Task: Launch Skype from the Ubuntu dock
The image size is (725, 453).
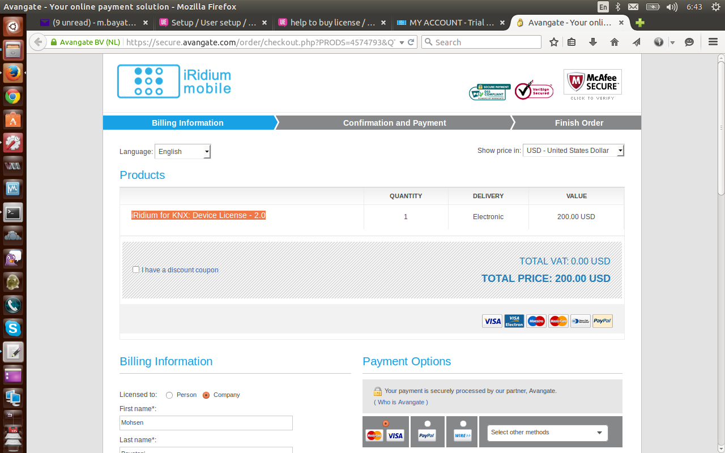Action: [x=12, y=328]
